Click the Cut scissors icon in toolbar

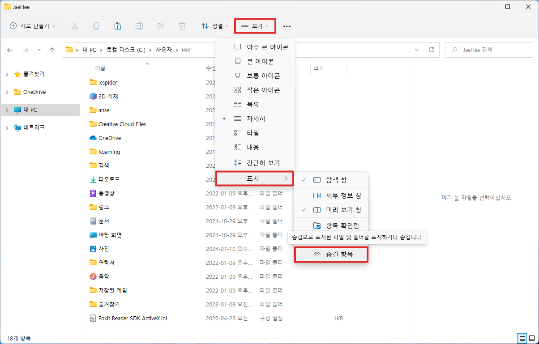[x=75, y=26]
